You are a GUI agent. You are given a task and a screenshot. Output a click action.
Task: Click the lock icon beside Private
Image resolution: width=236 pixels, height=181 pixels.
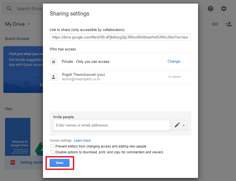click(x=53, y=61)
